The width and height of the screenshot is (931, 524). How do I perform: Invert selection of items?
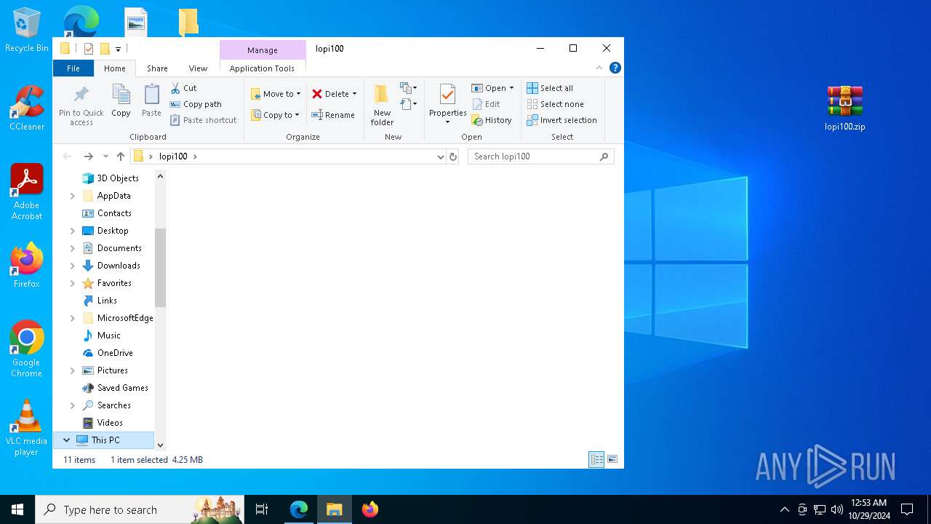click(x=562, y=120)
